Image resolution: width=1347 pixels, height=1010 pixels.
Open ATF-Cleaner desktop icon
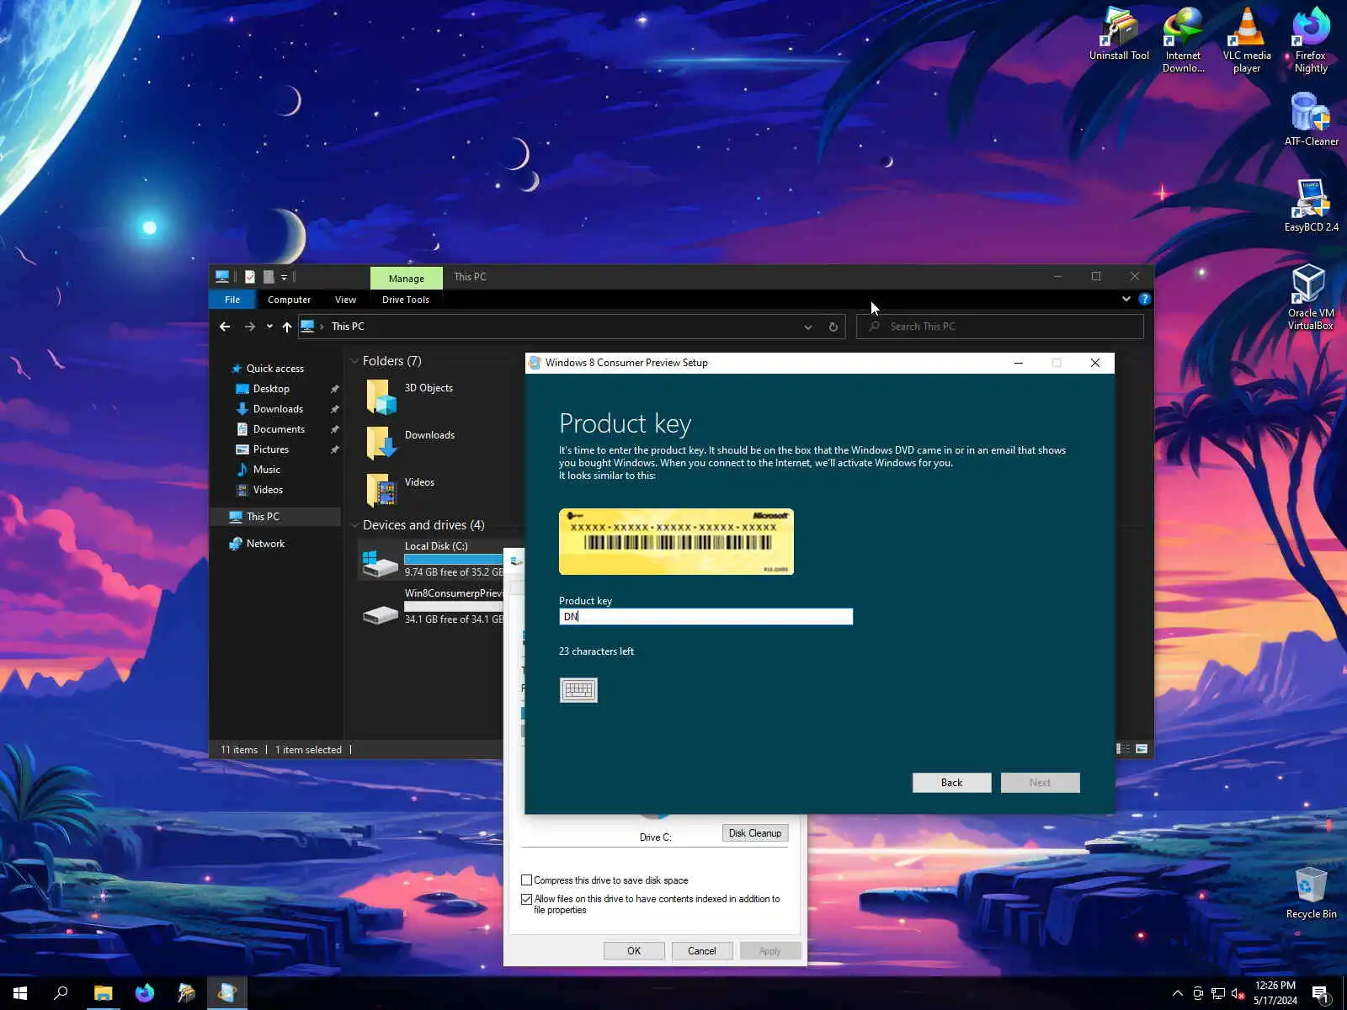pos(1311,119)
